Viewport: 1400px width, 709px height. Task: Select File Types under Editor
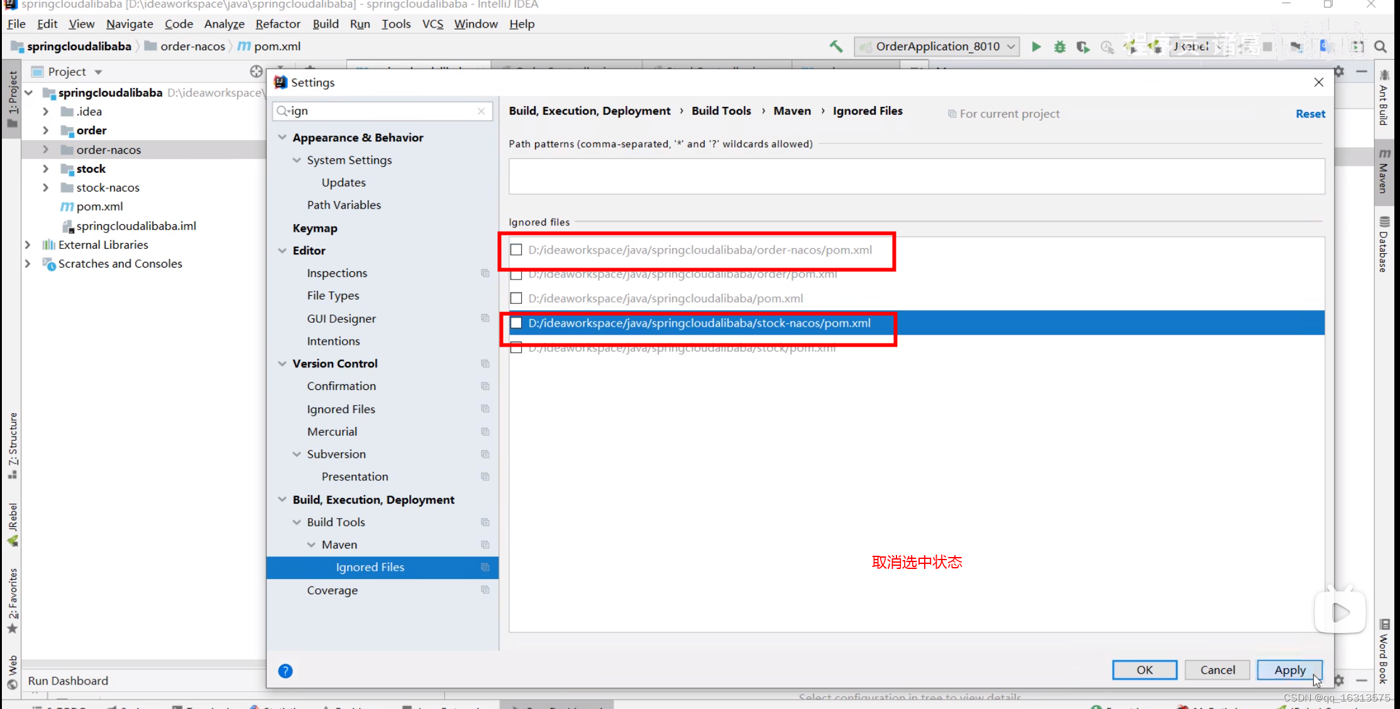coord(333,295)
